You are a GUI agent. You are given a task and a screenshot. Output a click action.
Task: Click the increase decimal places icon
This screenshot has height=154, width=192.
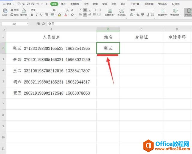(148, 15)
